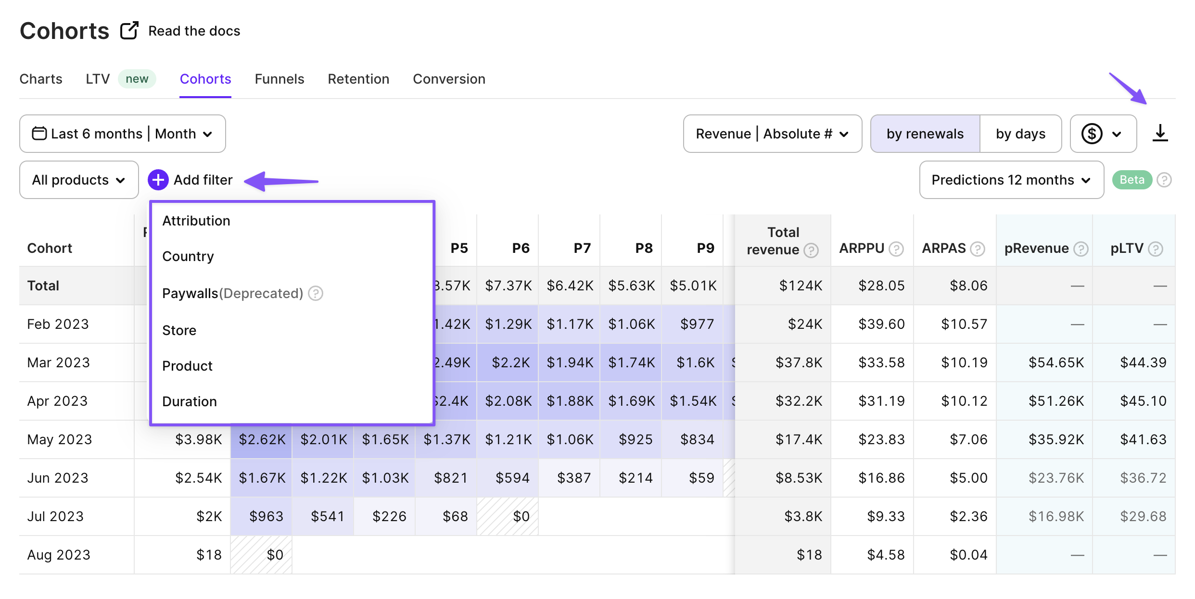Switch view to by renewals
Image resolution: width=1195 pixels, height=599 pixels.
925,134
